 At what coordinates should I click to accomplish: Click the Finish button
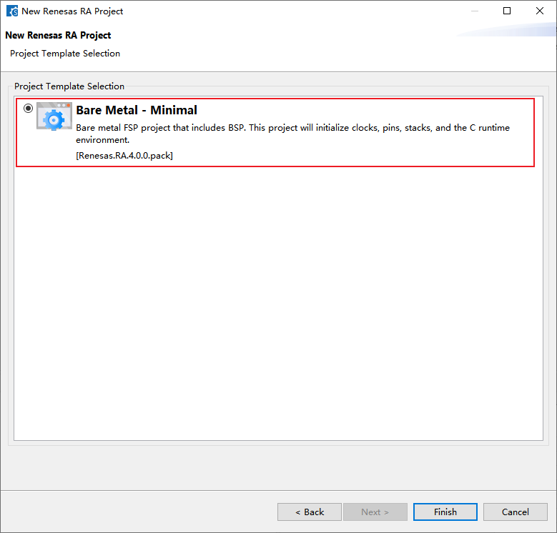tap(445, 512)
